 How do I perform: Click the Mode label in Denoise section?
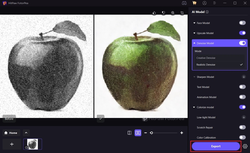pos(198,51)
